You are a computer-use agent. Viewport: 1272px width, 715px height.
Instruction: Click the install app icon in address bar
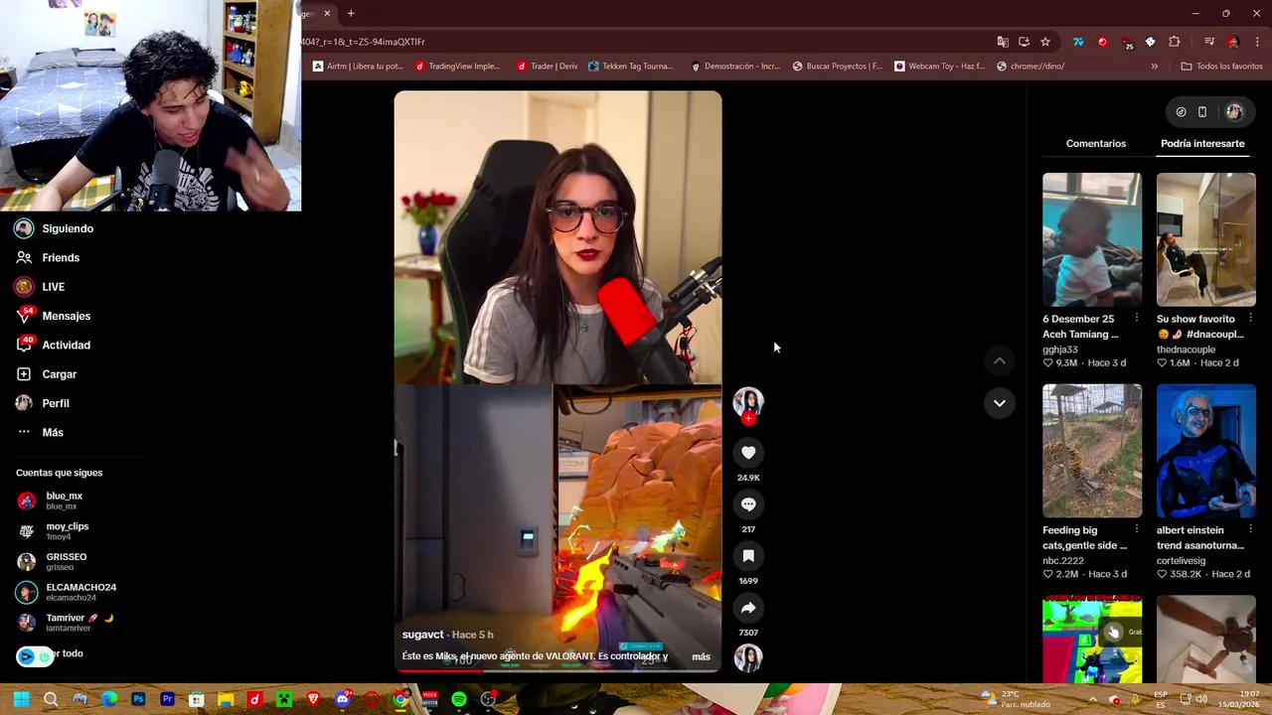coord(1025,42)
